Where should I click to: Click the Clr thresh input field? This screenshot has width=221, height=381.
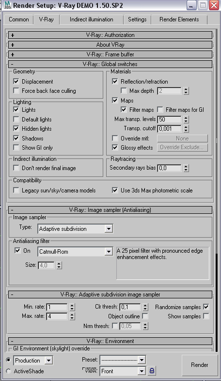click(x=130, y=307)
